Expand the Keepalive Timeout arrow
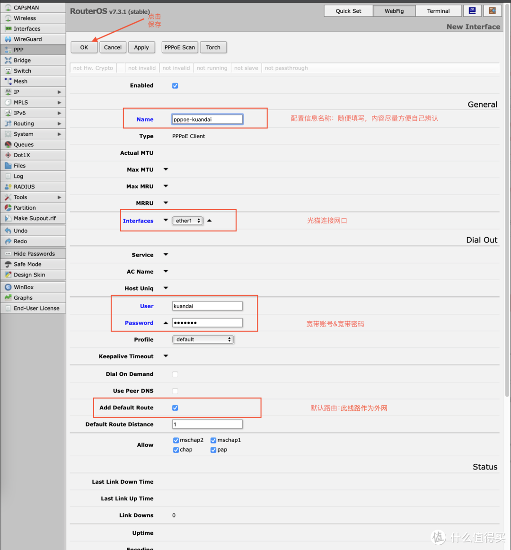This screenshot has width=511, height=550. pos(166,356)
